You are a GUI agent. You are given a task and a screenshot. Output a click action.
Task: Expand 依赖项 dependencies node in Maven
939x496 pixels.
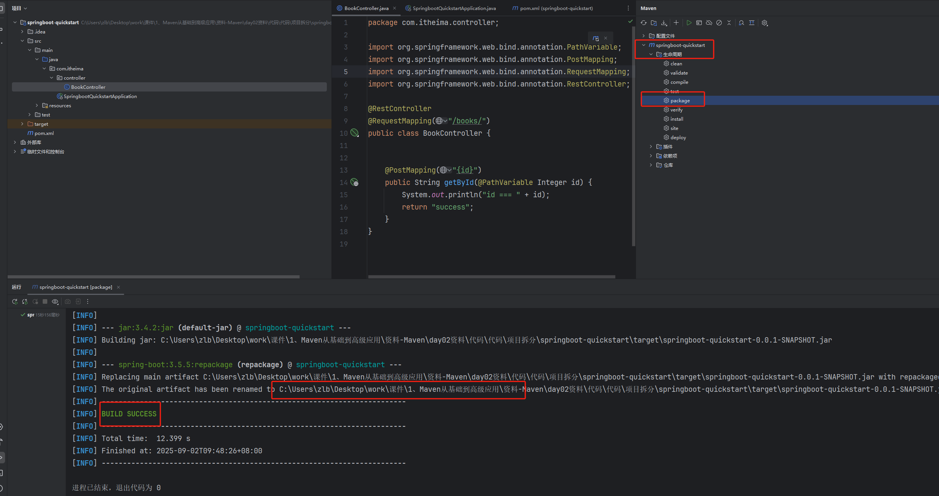(x=651, y=156)
